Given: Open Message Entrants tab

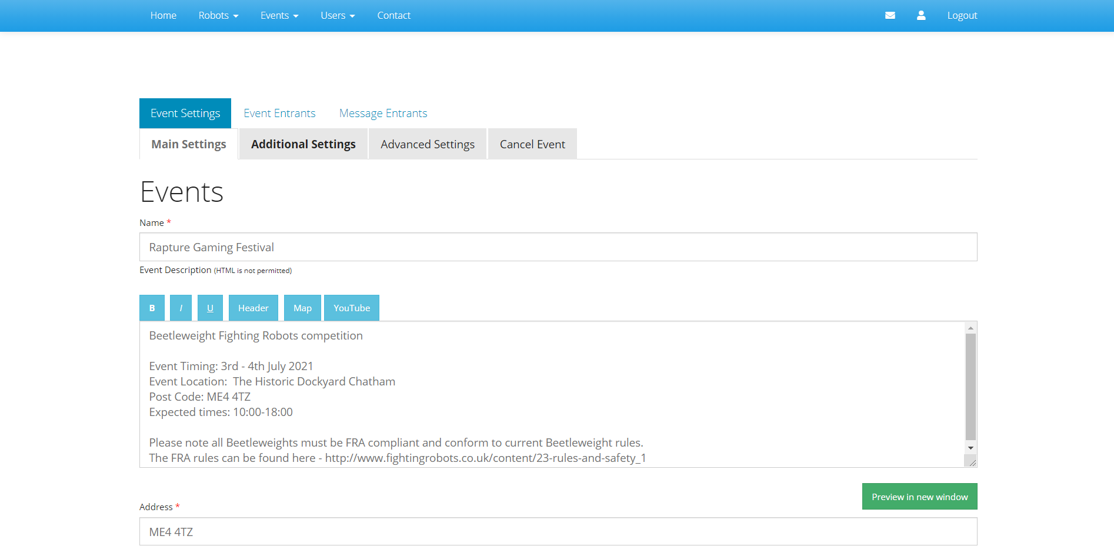Looking at the screenshot, I should [x=383, y=113].
